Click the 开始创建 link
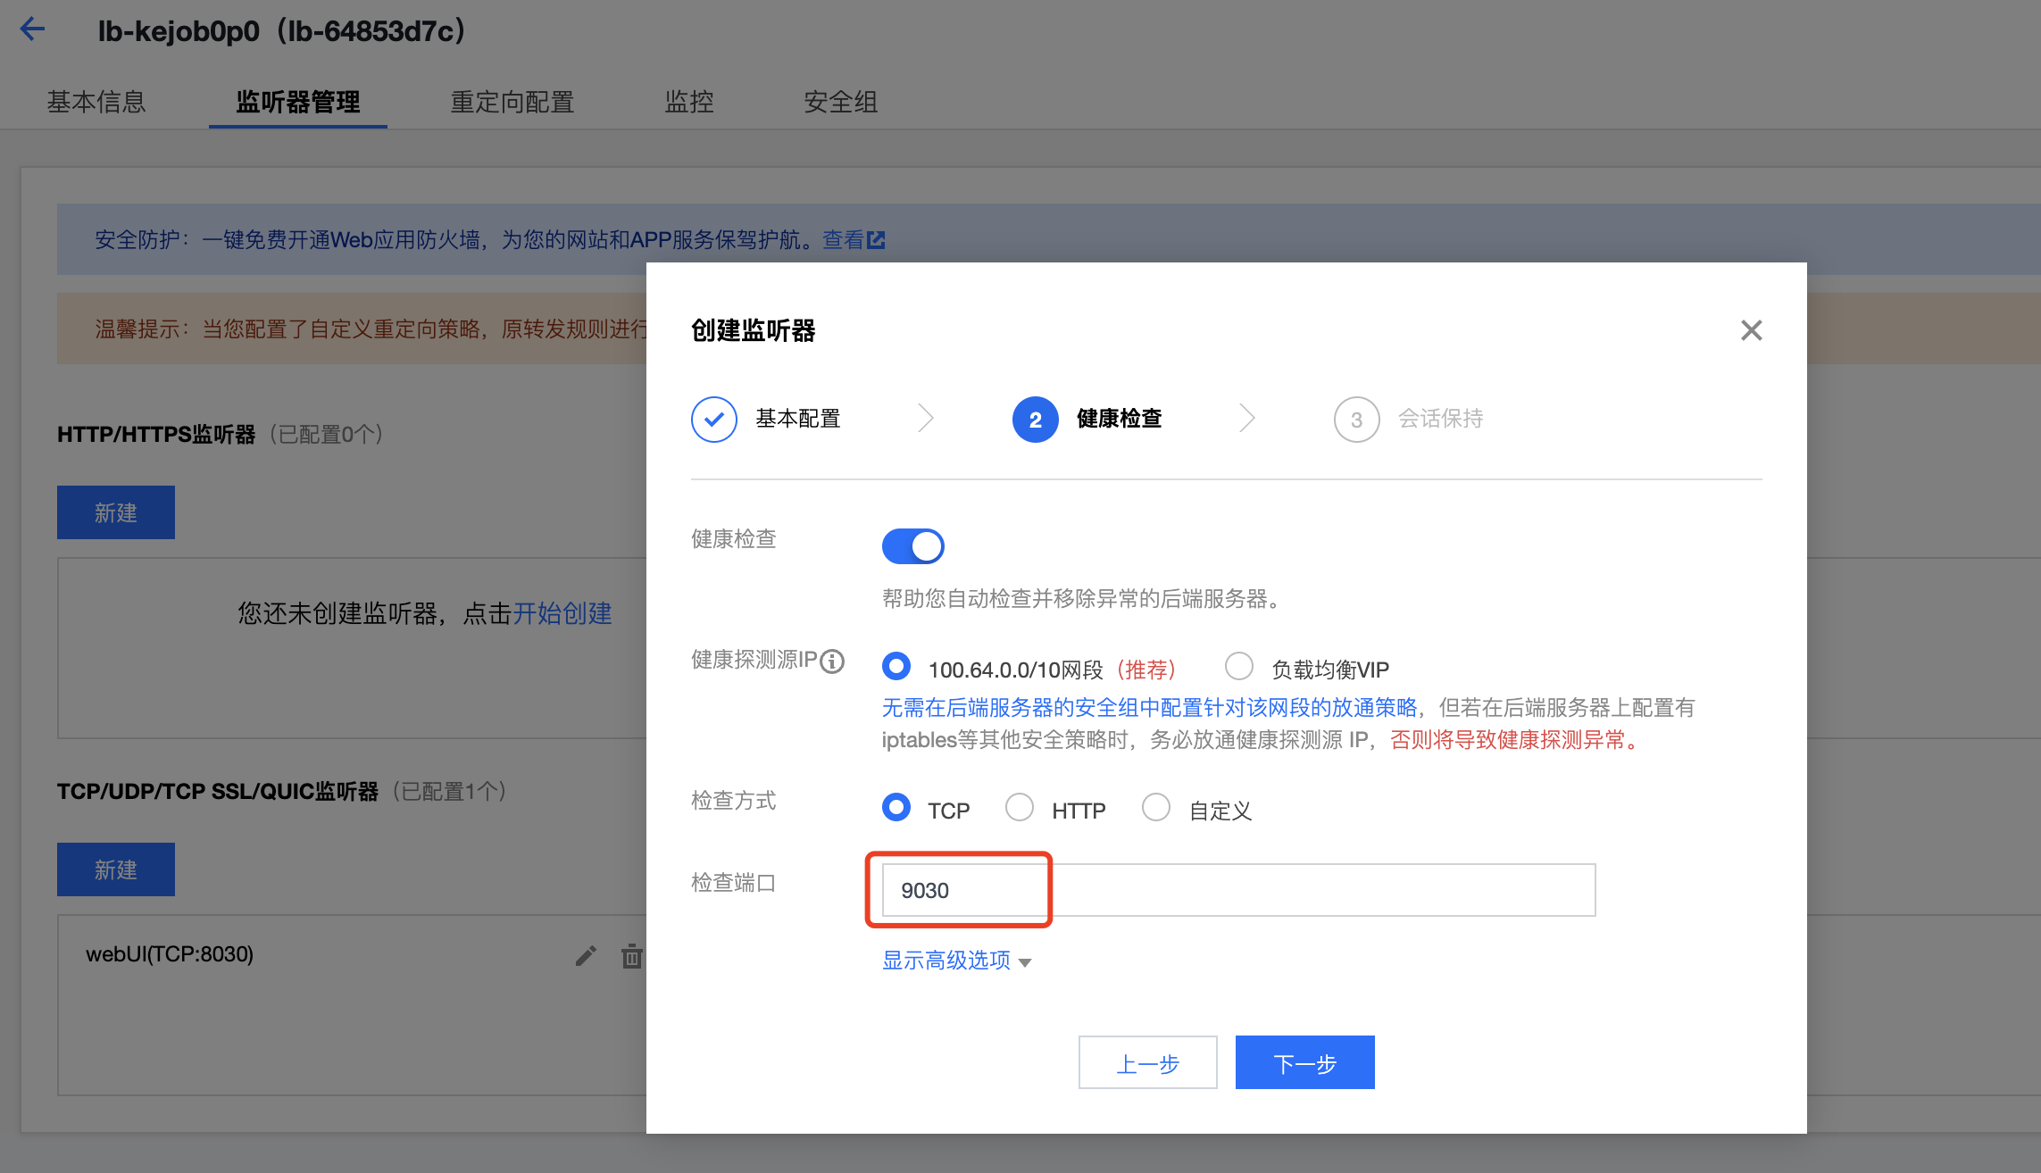The width and height of the screenshot is (2041, 1173). click(x=562, y=613)
